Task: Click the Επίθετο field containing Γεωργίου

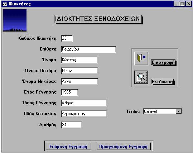Action: coord(88,49)
